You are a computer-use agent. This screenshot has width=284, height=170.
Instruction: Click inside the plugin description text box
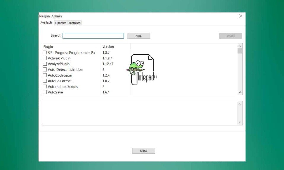coord(139,113)
